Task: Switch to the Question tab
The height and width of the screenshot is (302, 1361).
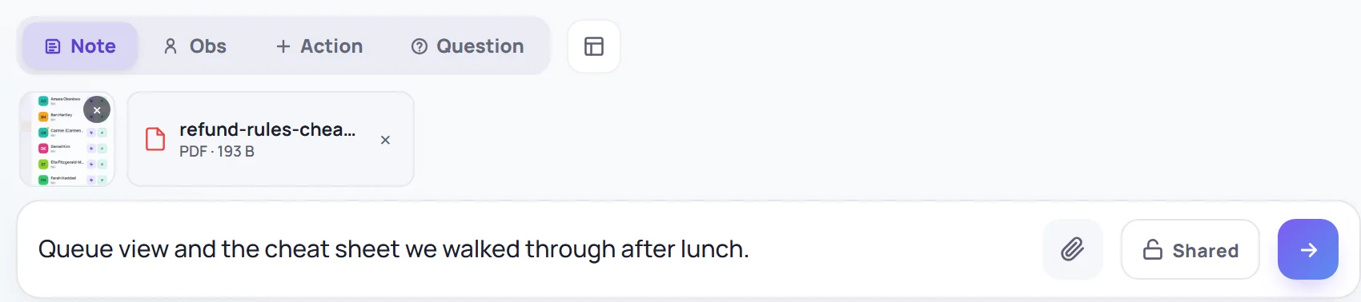Action: pyautogui.click(x=468, y=46)
